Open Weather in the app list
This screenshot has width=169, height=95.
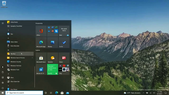click(20, 54)
